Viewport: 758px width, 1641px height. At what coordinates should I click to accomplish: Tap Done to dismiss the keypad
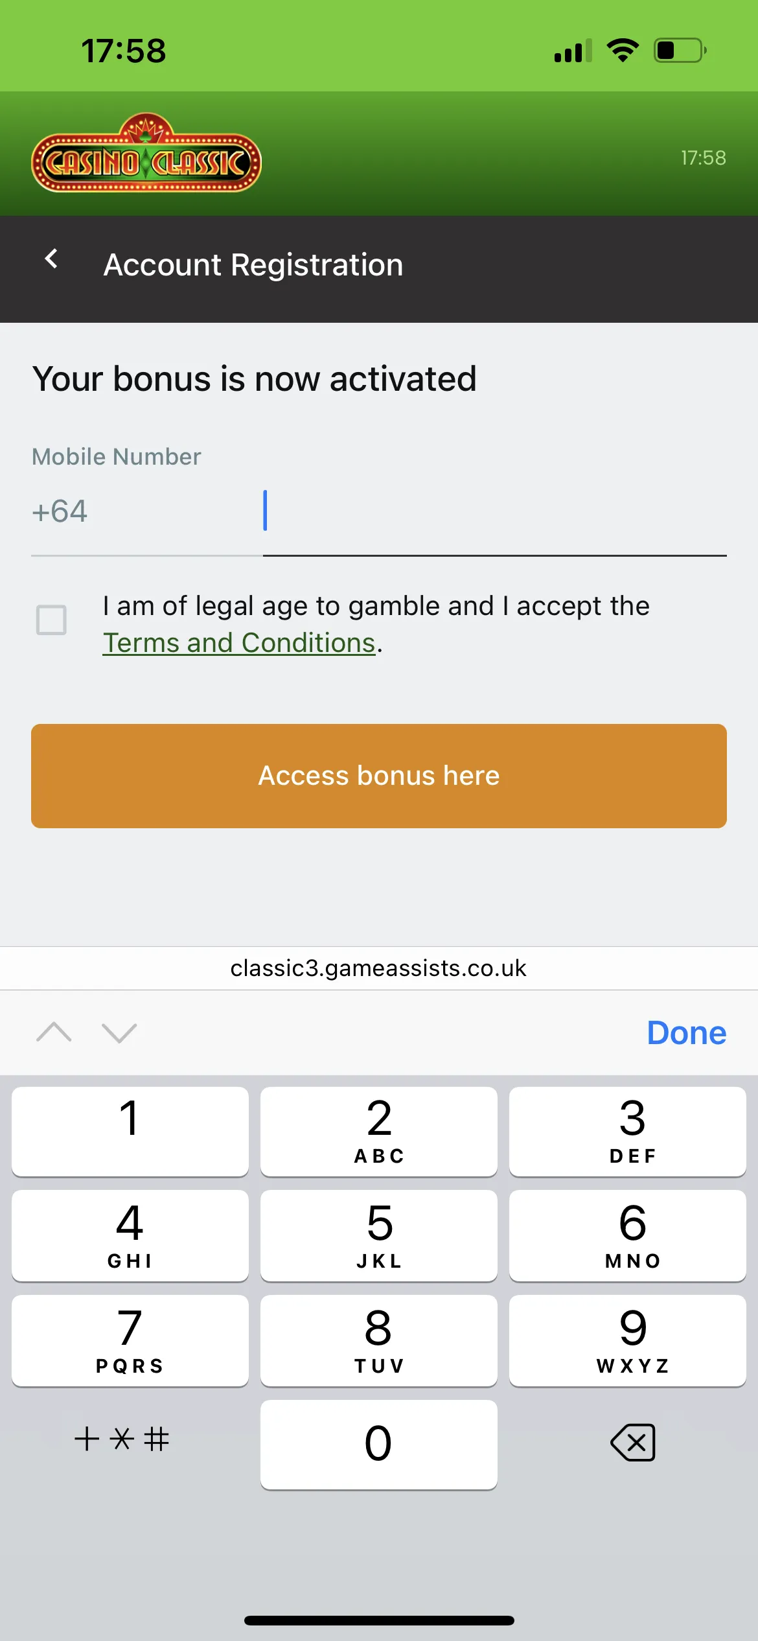[686, 1032]
